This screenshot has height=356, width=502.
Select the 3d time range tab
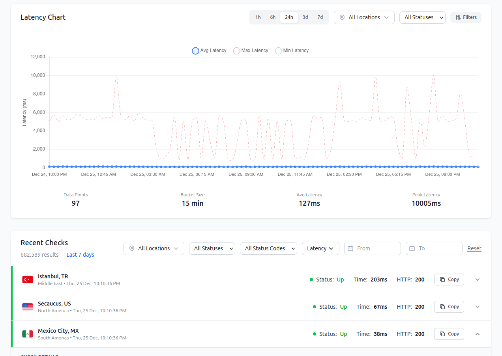point(305,17)
